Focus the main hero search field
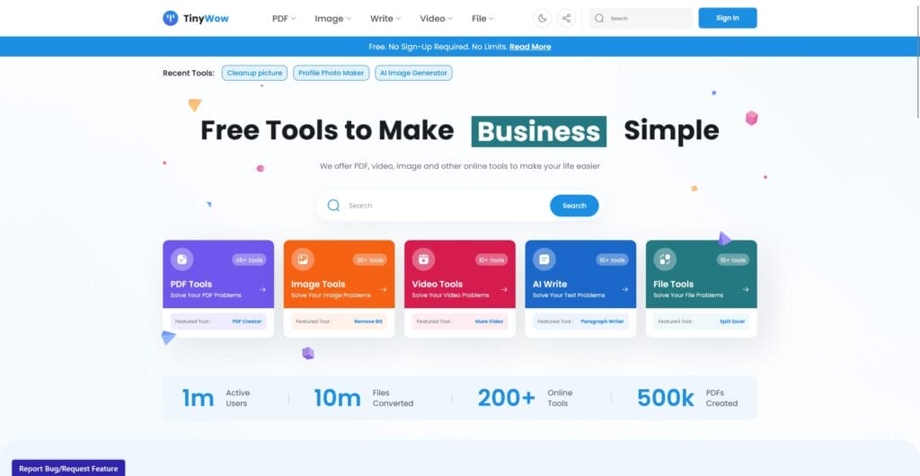 click(x=459, y=205)
